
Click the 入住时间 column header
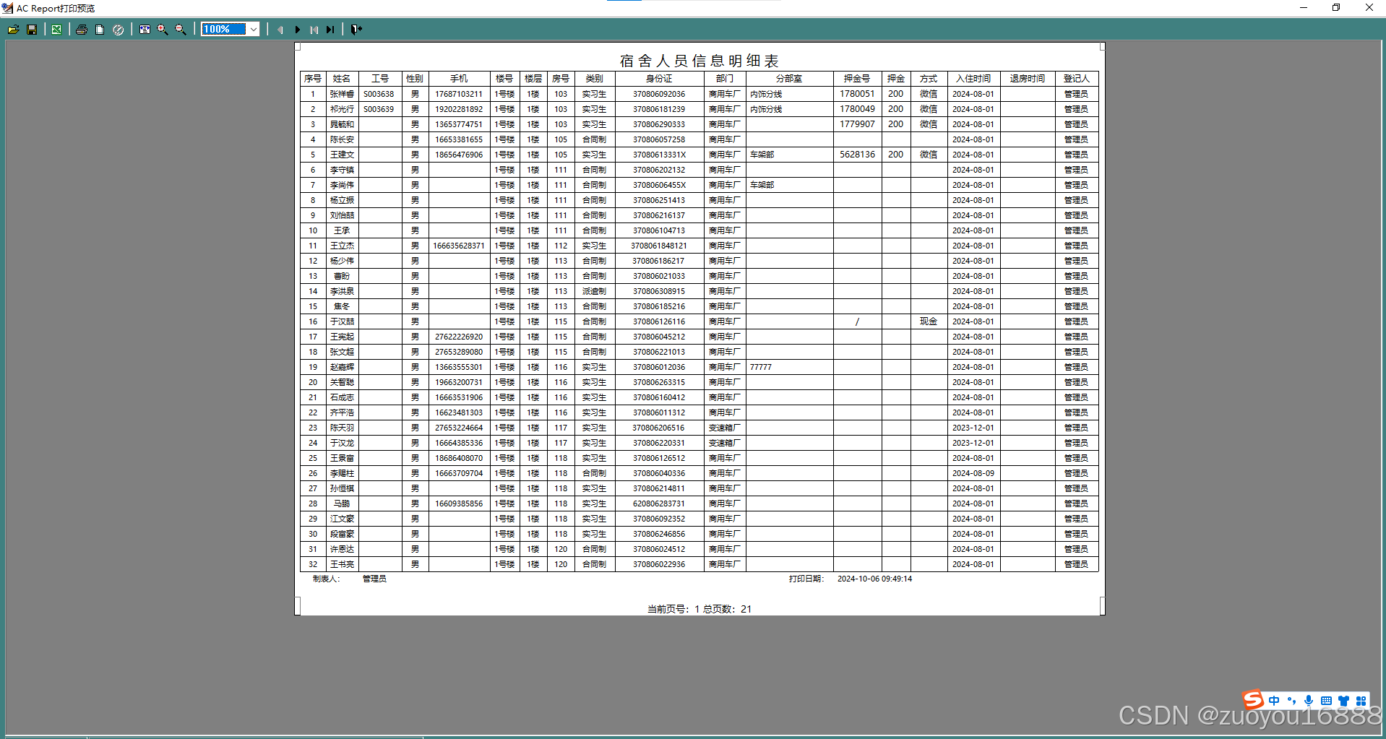(973, 79)
